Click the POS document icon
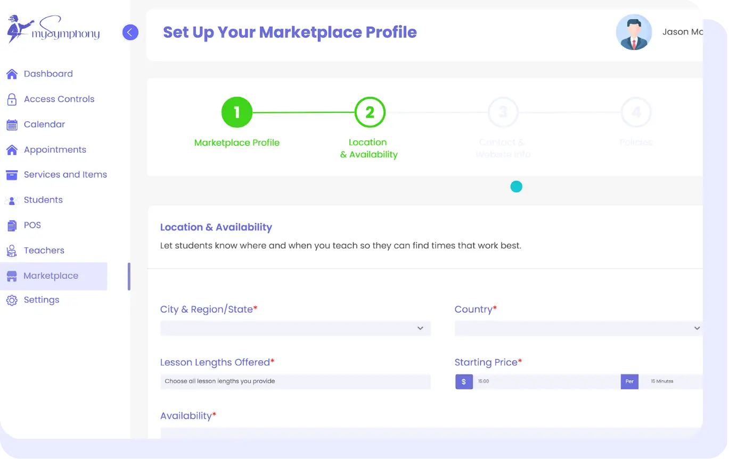The height and width of the screenshot is (459, 729). click(x=12, y=226)
